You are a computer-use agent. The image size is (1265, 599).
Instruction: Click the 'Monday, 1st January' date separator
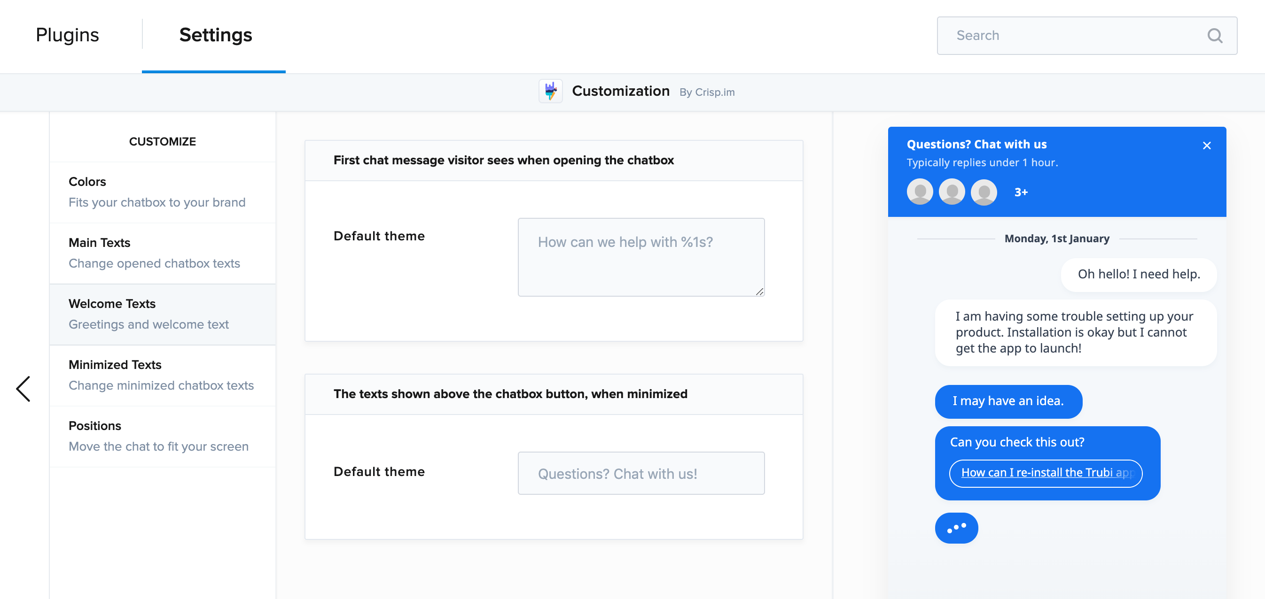(x=1057, y=238)
